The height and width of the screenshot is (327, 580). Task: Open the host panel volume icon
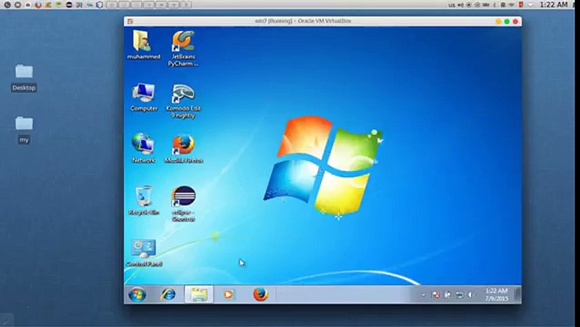tap(460, 5)
